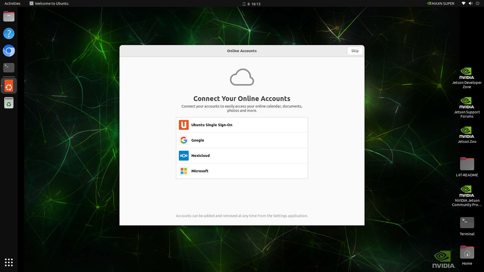The height and width of the screenshot is (272, 484).
Task: Open Terminal from the dock
Action: click(9, 67)
